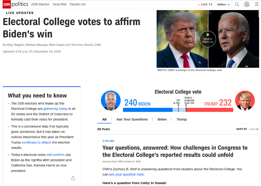Click the share icon in What you need to know
The height and width of the screenshot is (186, 261).
(x=73, y=178)
